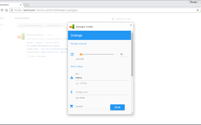Open the pages/options.html inspect view link
This screenshot has width=201, height=125.
click(x=50, y=52)
